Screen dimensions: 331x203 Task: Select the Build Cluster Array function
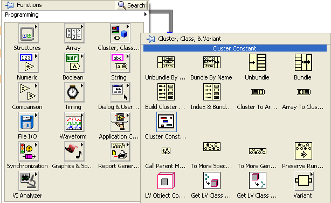pyautogui.click(x=166, y=92)
